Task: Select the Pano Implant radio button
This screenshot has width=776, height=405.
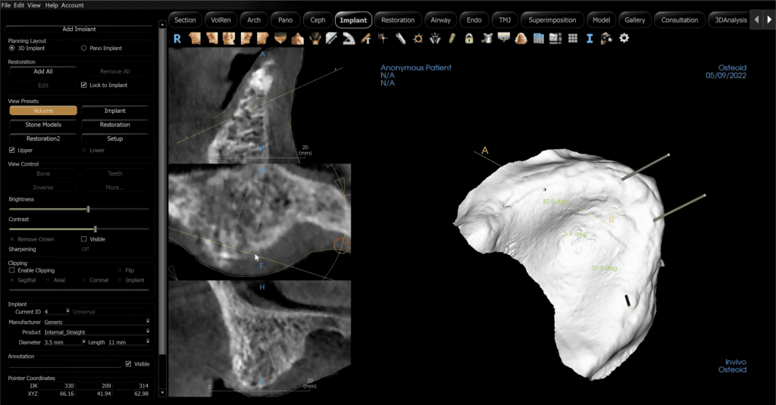Action: tap(83, 48)
